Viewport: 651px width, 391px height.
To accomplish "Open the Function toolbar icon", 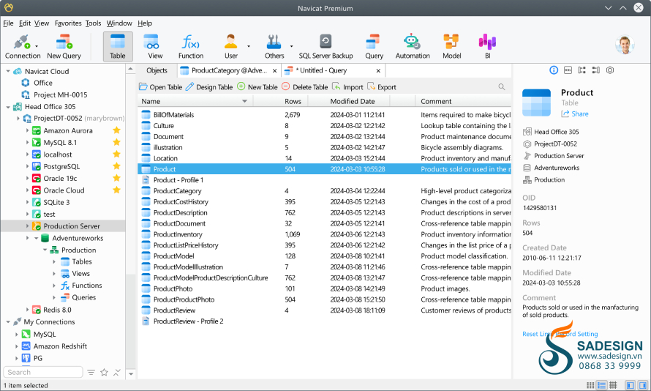I will (x=191, y=47).
